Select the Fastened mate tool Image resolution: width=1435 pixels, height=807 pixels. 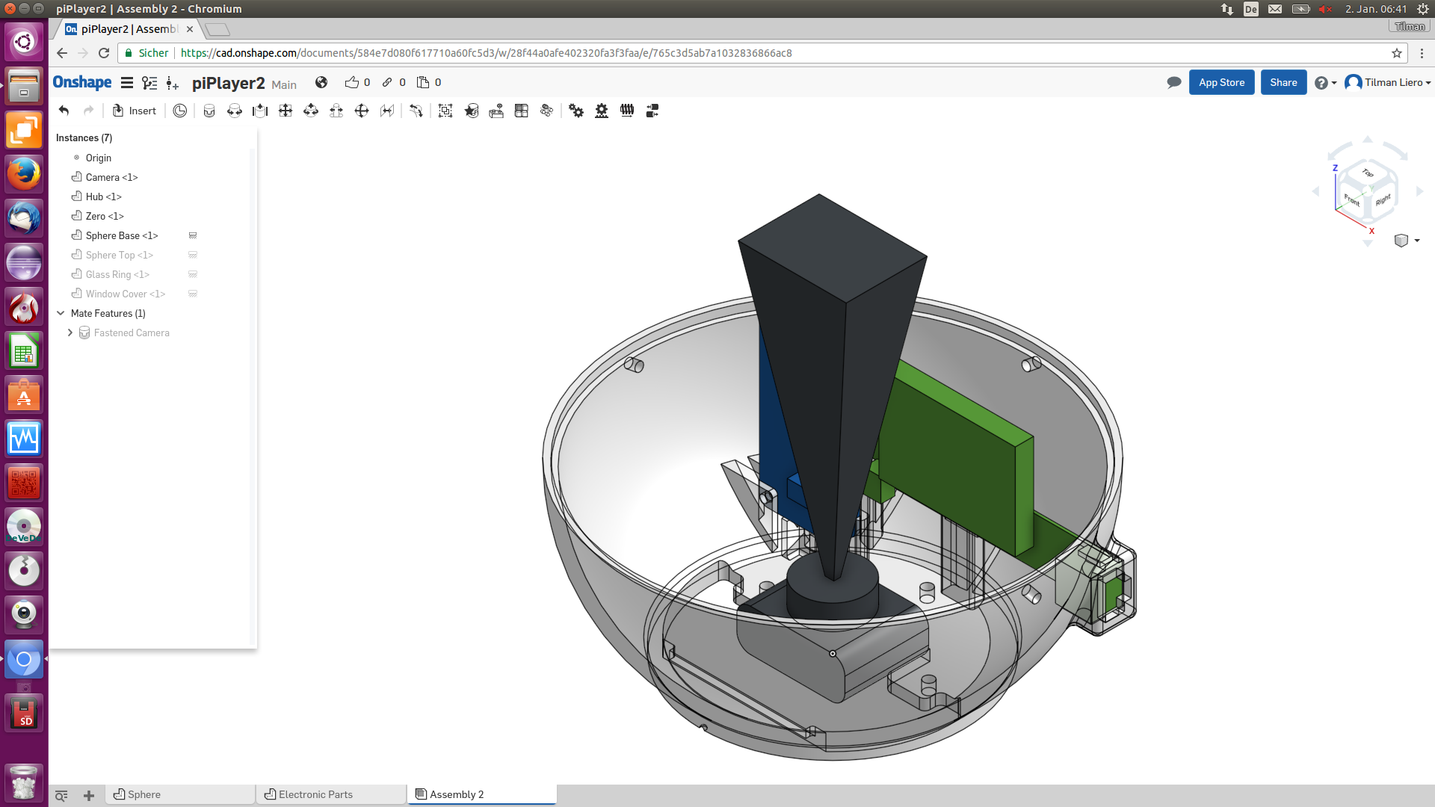click(x=209, y=111)
